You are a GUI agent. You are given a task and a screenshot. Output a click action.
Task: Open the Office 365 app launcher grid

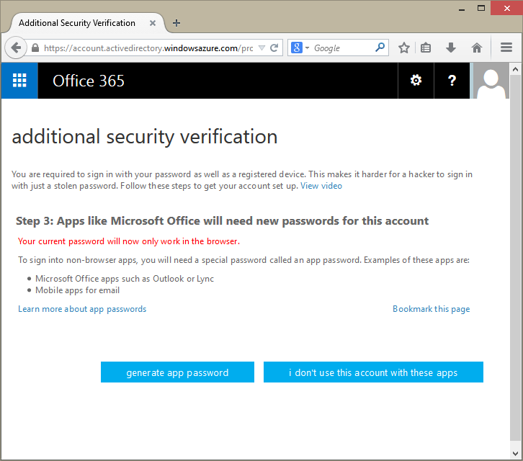coord(19,80)
